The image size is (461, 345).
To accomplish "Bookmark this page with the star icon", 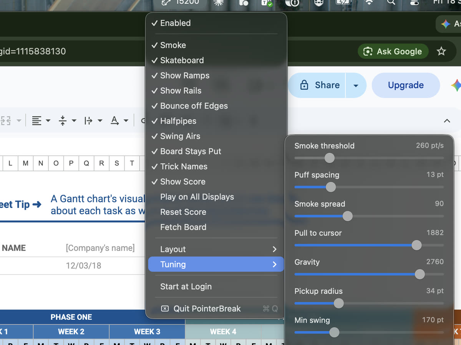I will pos(441,51).
